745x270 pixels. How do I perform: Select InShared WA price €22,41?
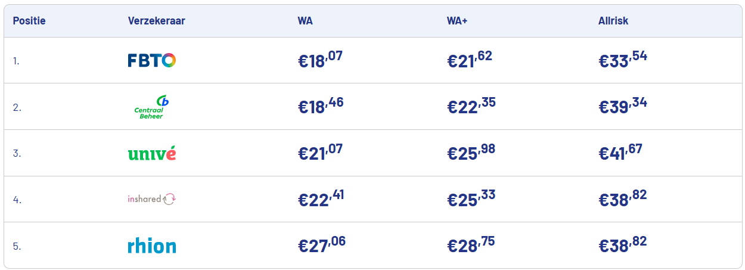tap(321, 198)
